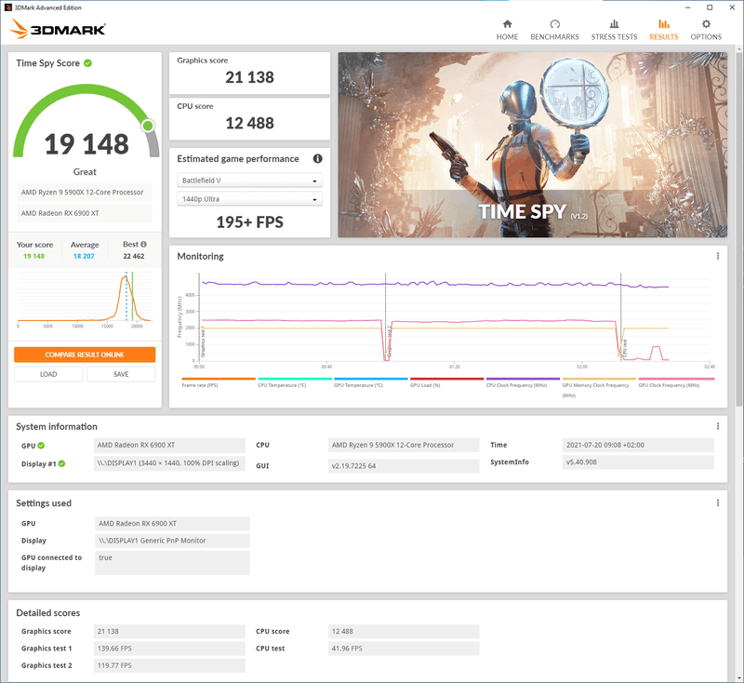
Task: Switch to the Benchmarks tab
Action: tap(554, 30)
